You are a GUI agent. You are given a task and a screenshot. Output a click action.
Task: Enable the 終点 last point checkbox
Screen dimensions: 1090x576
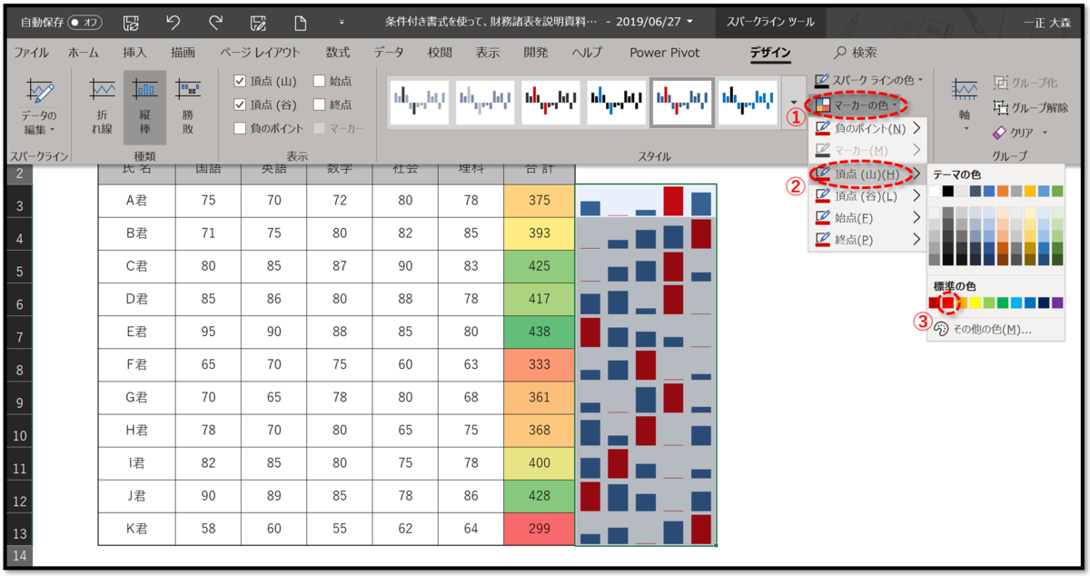coord(320,104)
